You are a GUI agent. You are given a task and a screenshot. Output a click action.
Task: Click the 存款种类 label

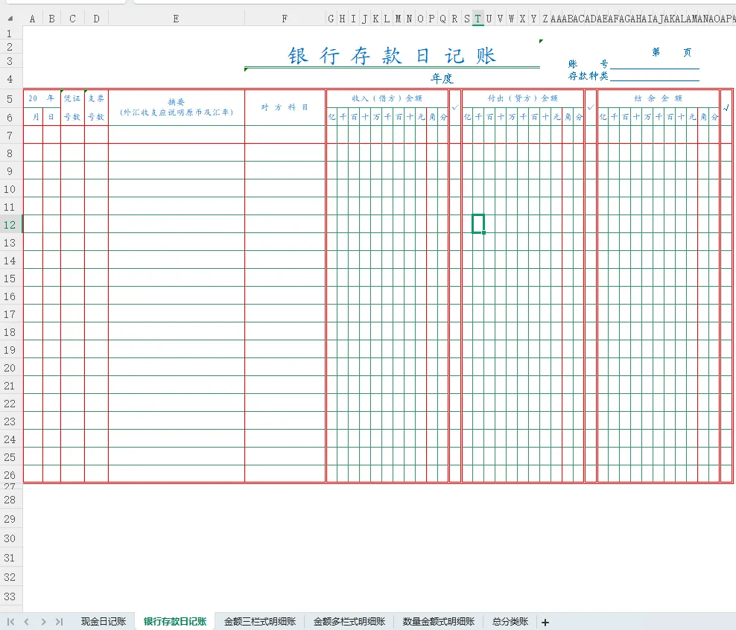(x=588, y=76)
